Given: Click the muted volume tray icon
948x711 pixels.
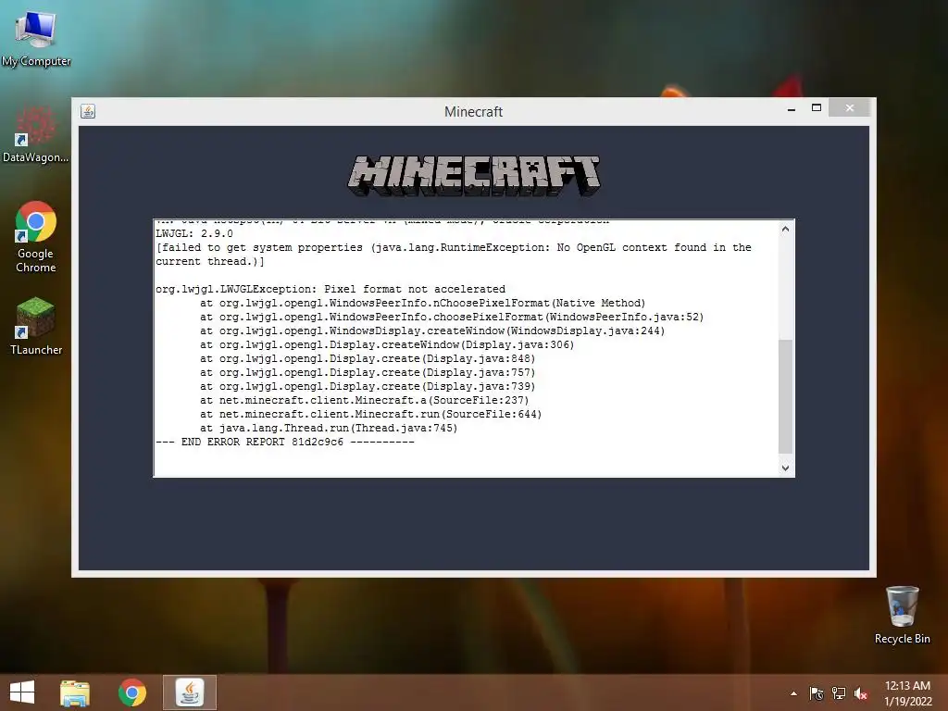Looking at the screenshot, I should (861, 693).
